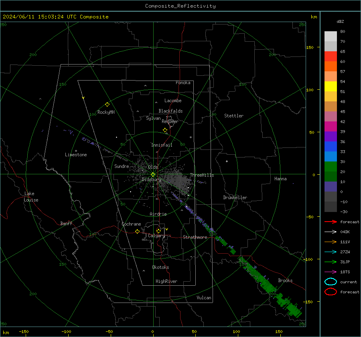Click the Okotoks label
Viewport: 361px width, 337px height.
(160, 267)
